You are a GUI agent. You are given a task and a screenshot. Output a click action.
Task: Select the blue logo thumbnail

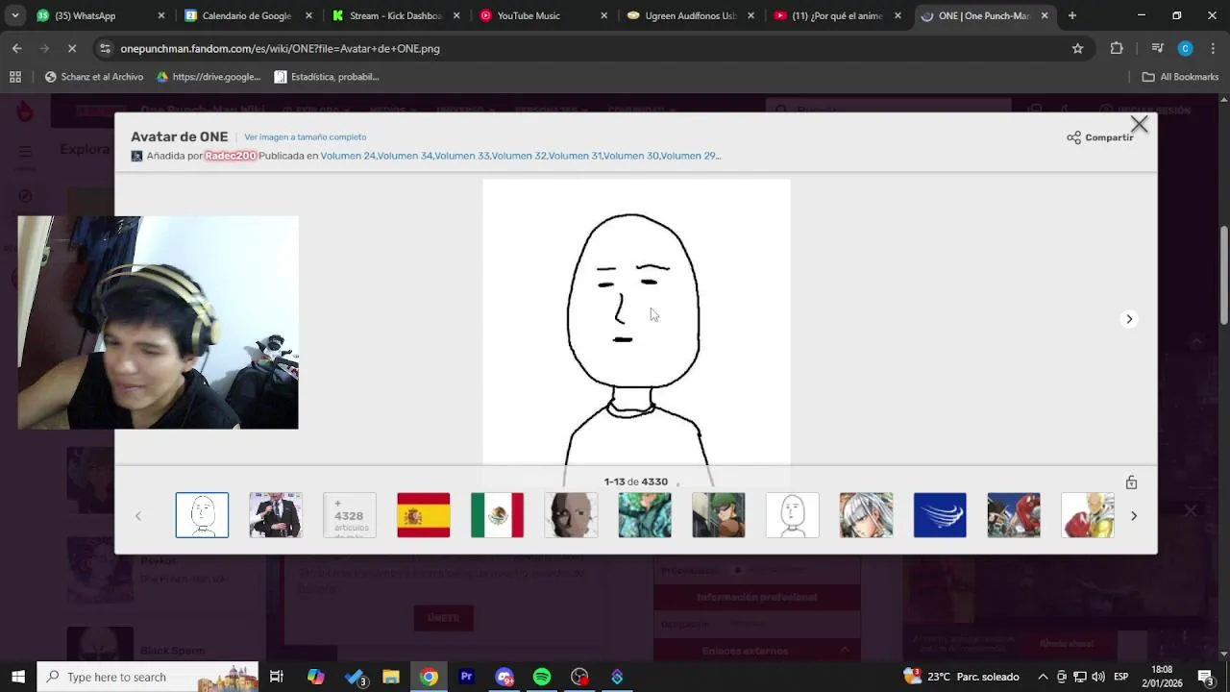940,515
